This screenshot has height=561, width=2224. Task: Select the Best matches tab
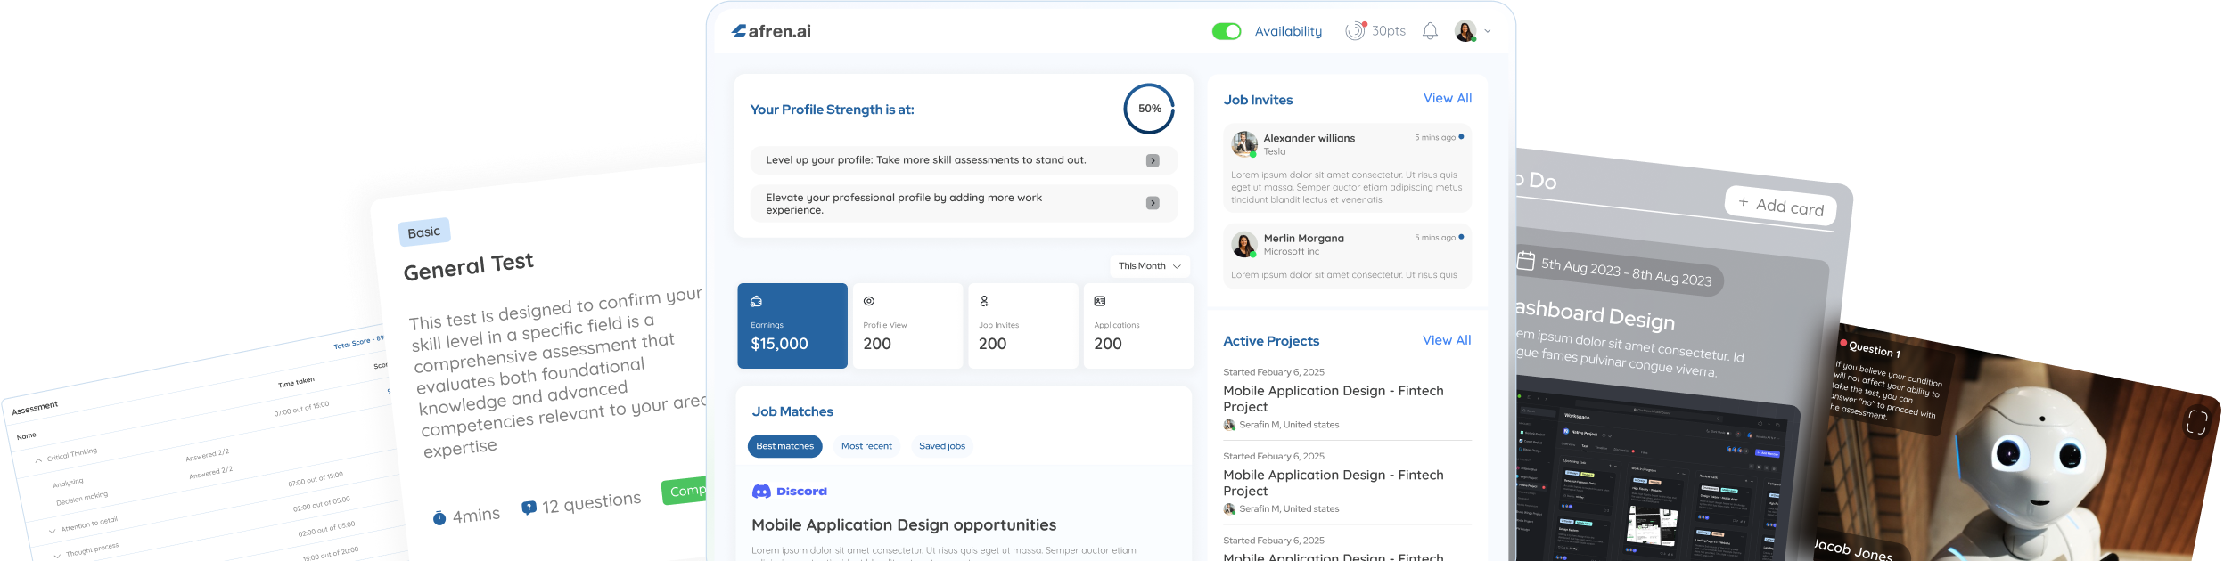click(784, 446)
